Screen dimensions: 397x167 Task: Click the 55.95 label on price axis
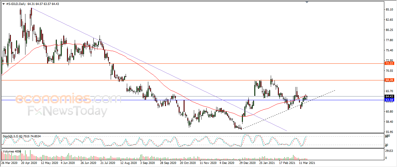point(390,132)
